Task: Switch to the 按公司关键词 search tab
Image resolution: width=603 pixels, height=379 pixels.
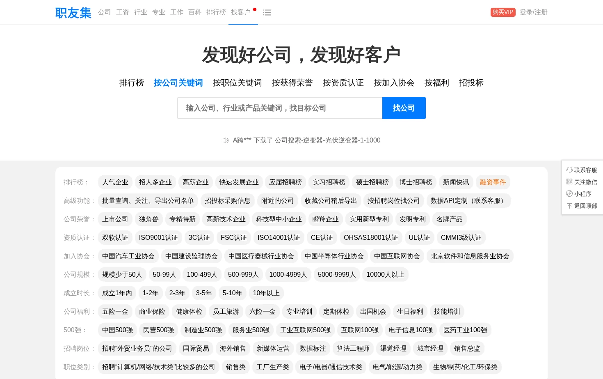Action: pos(178,83)
